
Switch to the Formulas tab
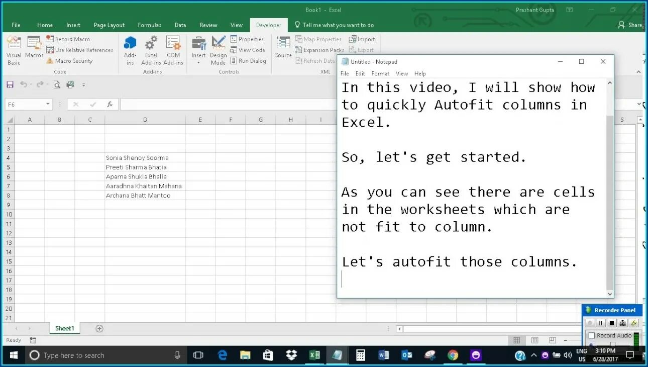tap(150, 25)
